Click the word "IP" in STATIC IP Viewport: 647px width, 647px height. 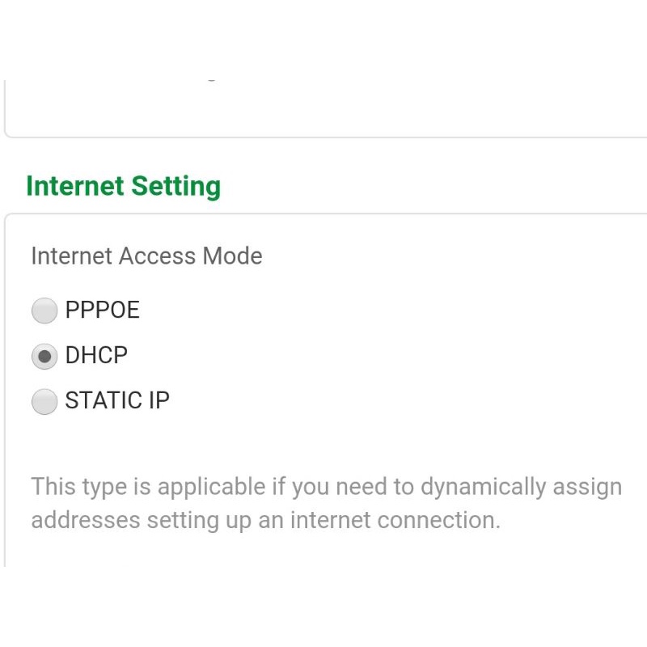click(x=158, y=401)
